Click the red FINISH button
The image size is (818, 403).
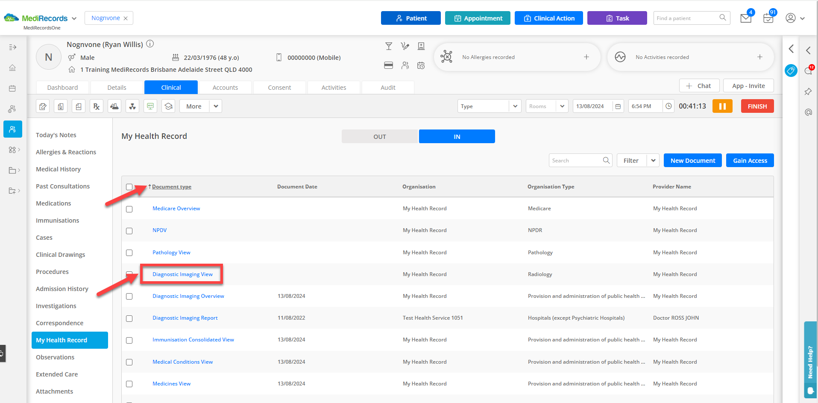757,106
